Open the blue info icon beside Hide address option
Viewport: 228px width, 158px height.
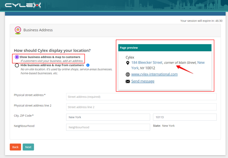tap(88, 65)
